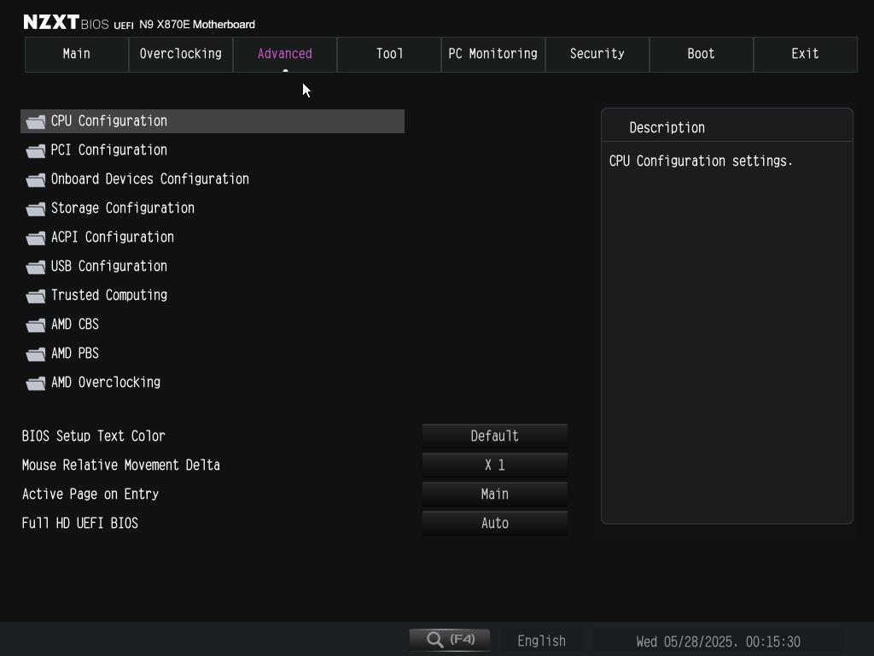Click the CPU Configuration folder icon
Viewport: 874px width, 656px height.
[x=36, y=121]
